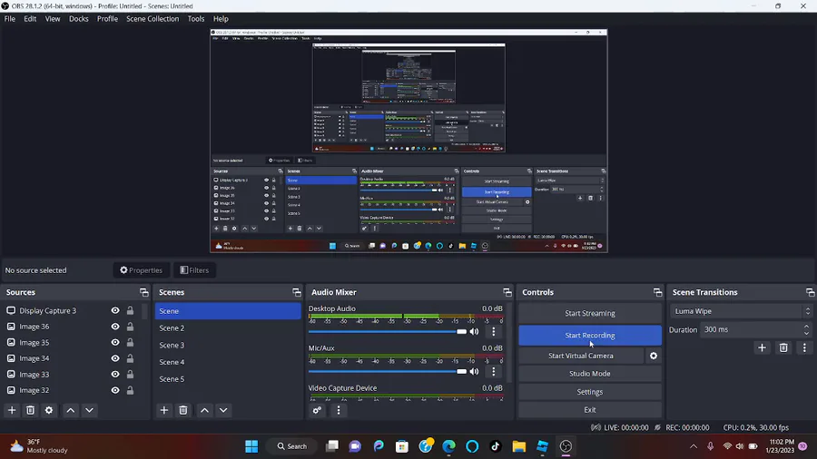
Task: Open transition properties three-dot menu
Action: pos(804,347)
